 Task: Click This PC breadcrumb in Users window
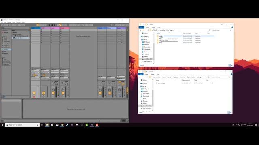155,30
